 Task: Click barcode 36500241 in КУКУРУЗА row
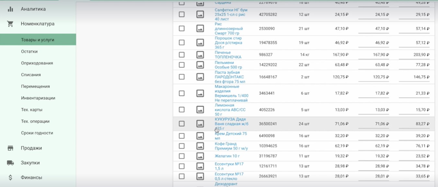(x=268, y=124)
